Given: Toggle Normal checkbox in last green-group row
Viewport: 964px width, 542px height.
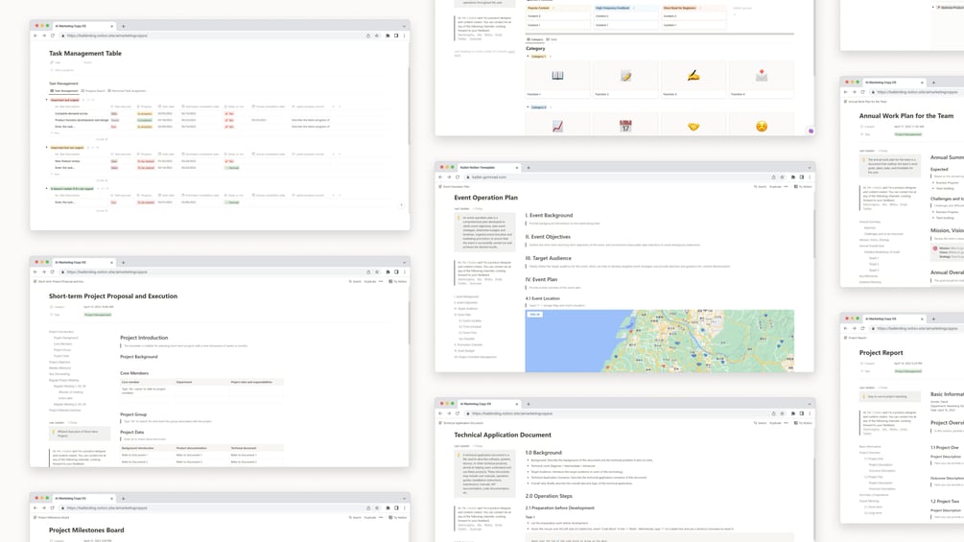Looking at the screenshot, I should click(x=227, y=202).
